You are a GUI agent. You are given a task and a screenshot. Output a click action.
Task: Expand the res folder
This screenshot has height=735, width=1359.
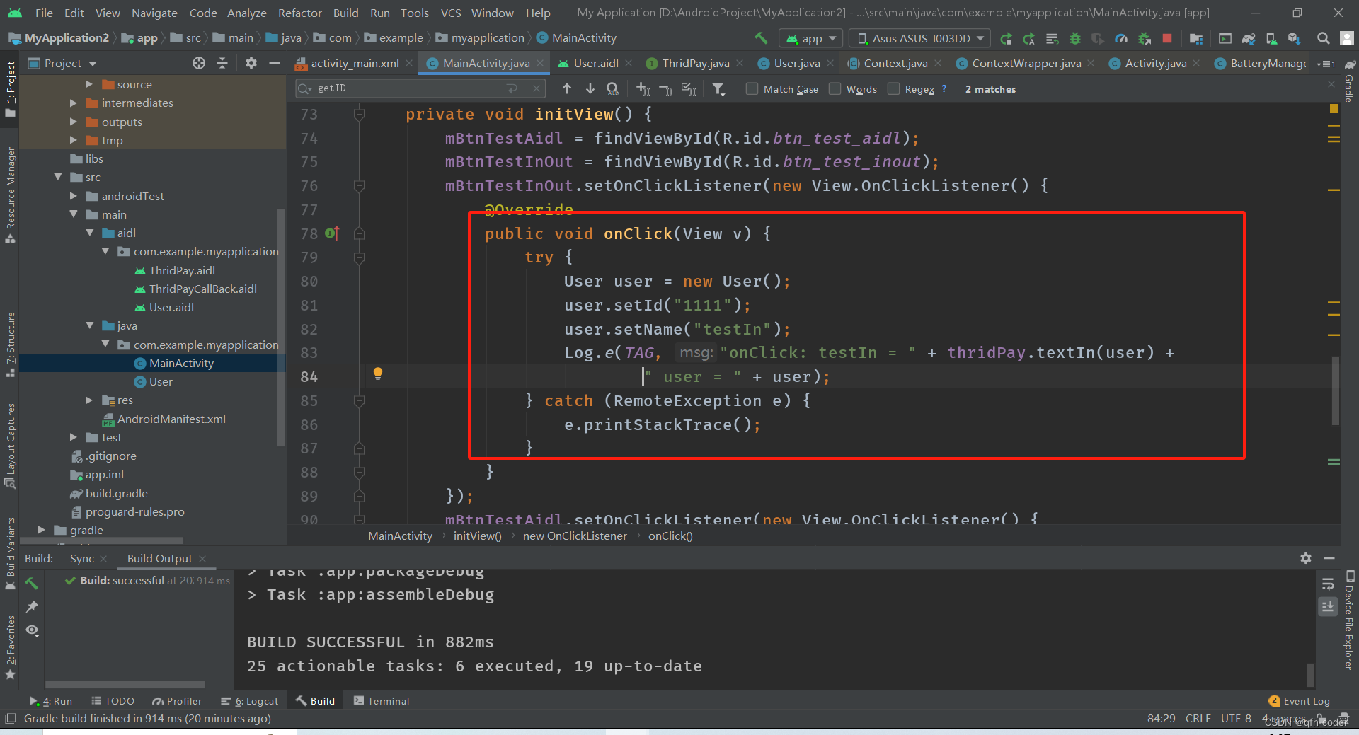[89, 400]
